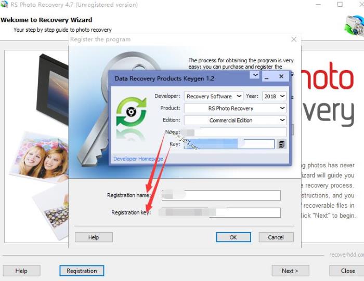Click the keygen green recycle logo
This screenshot has height=281, width=364.
[132, 112]
